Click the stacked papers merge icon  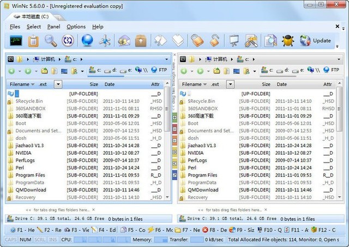point(178,41)
